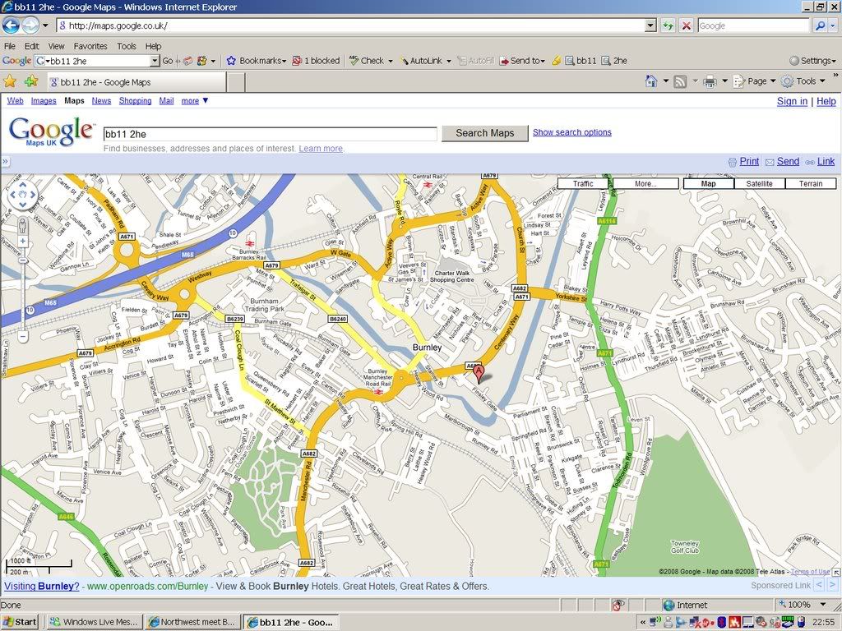Click the map pan navigation control
Image resolution: width=842 pixels, height=631 pixels.
22,194
